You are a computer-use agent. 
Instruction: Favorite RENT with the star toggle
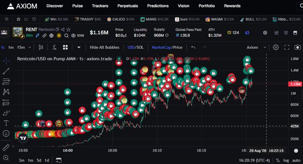(x=69, y=30)
